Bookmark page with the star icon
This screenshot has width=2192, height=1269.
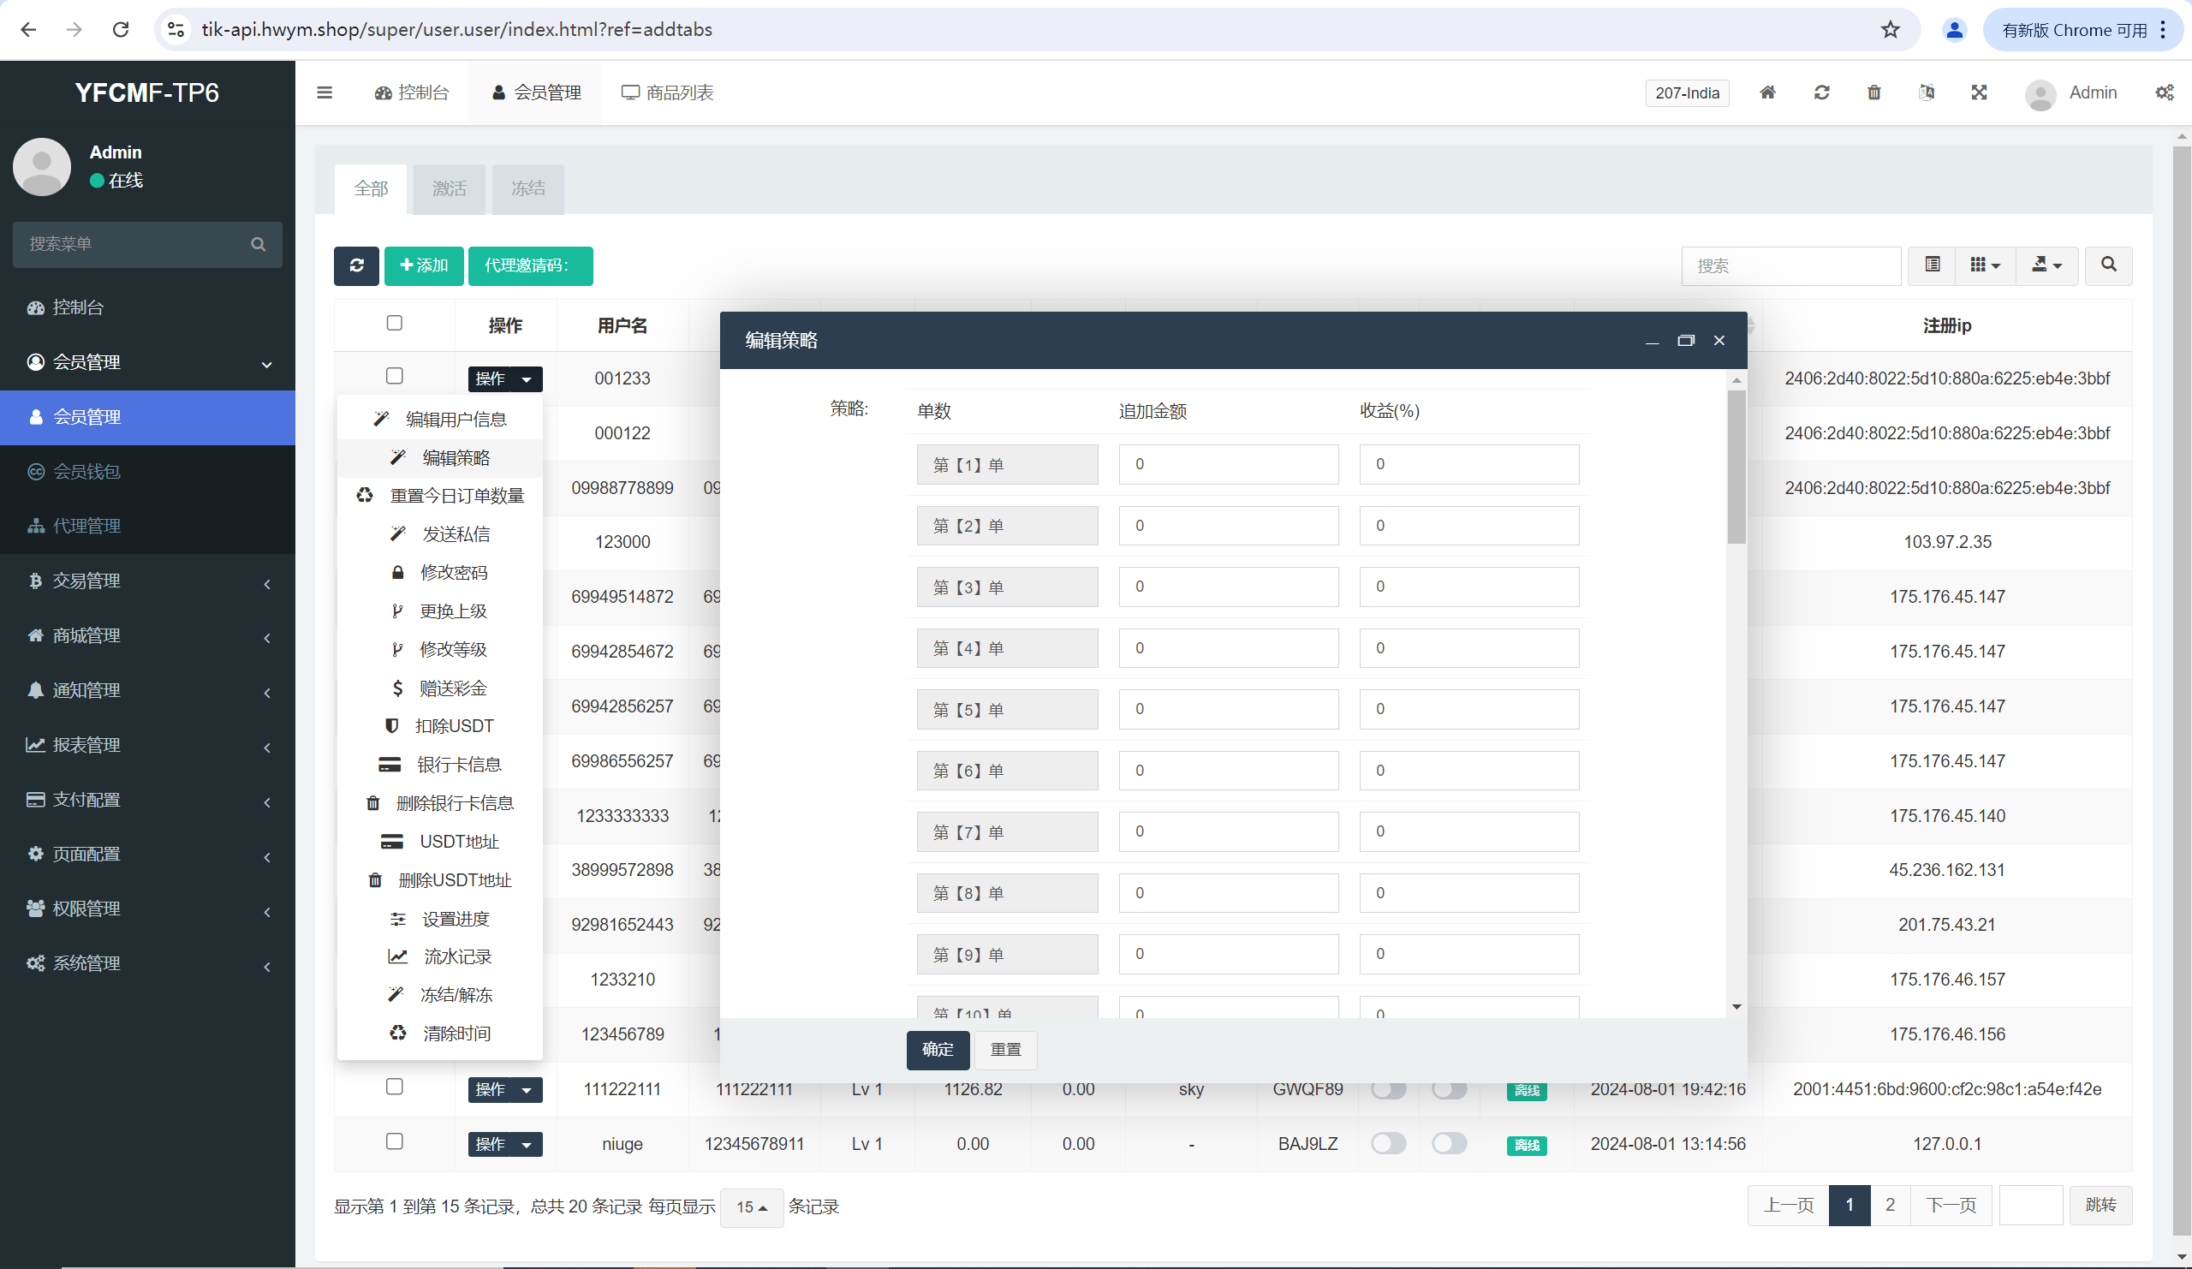point(1890,30)
